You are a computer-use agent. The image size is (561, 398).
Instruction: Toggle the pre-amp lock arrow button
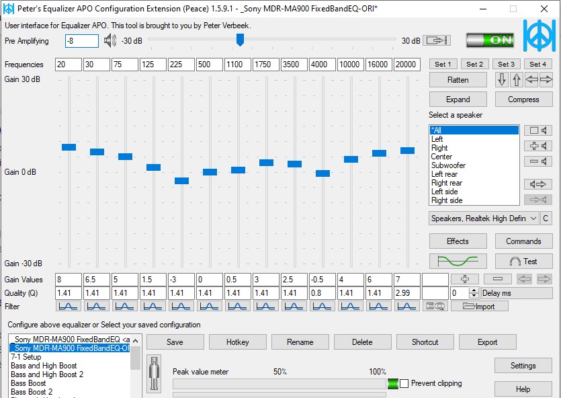[437, 40]
